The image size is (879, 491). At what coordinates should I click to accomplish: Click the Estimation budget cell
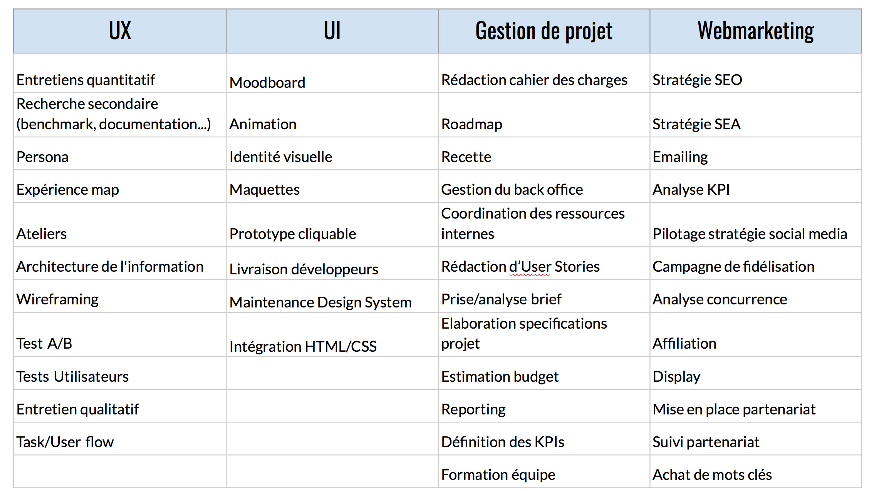[x=544, y=373]
